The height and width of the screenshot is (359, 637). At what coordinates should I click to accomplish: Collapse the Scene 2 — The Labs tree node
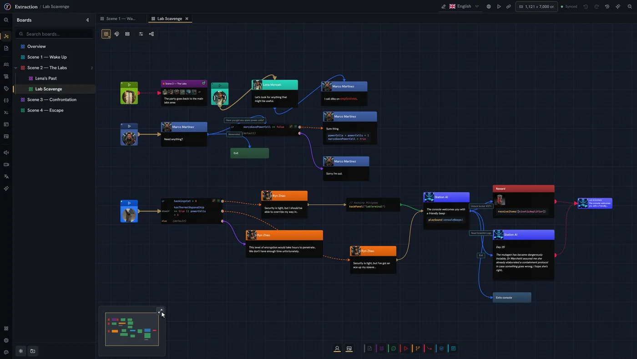coord(16,68)
